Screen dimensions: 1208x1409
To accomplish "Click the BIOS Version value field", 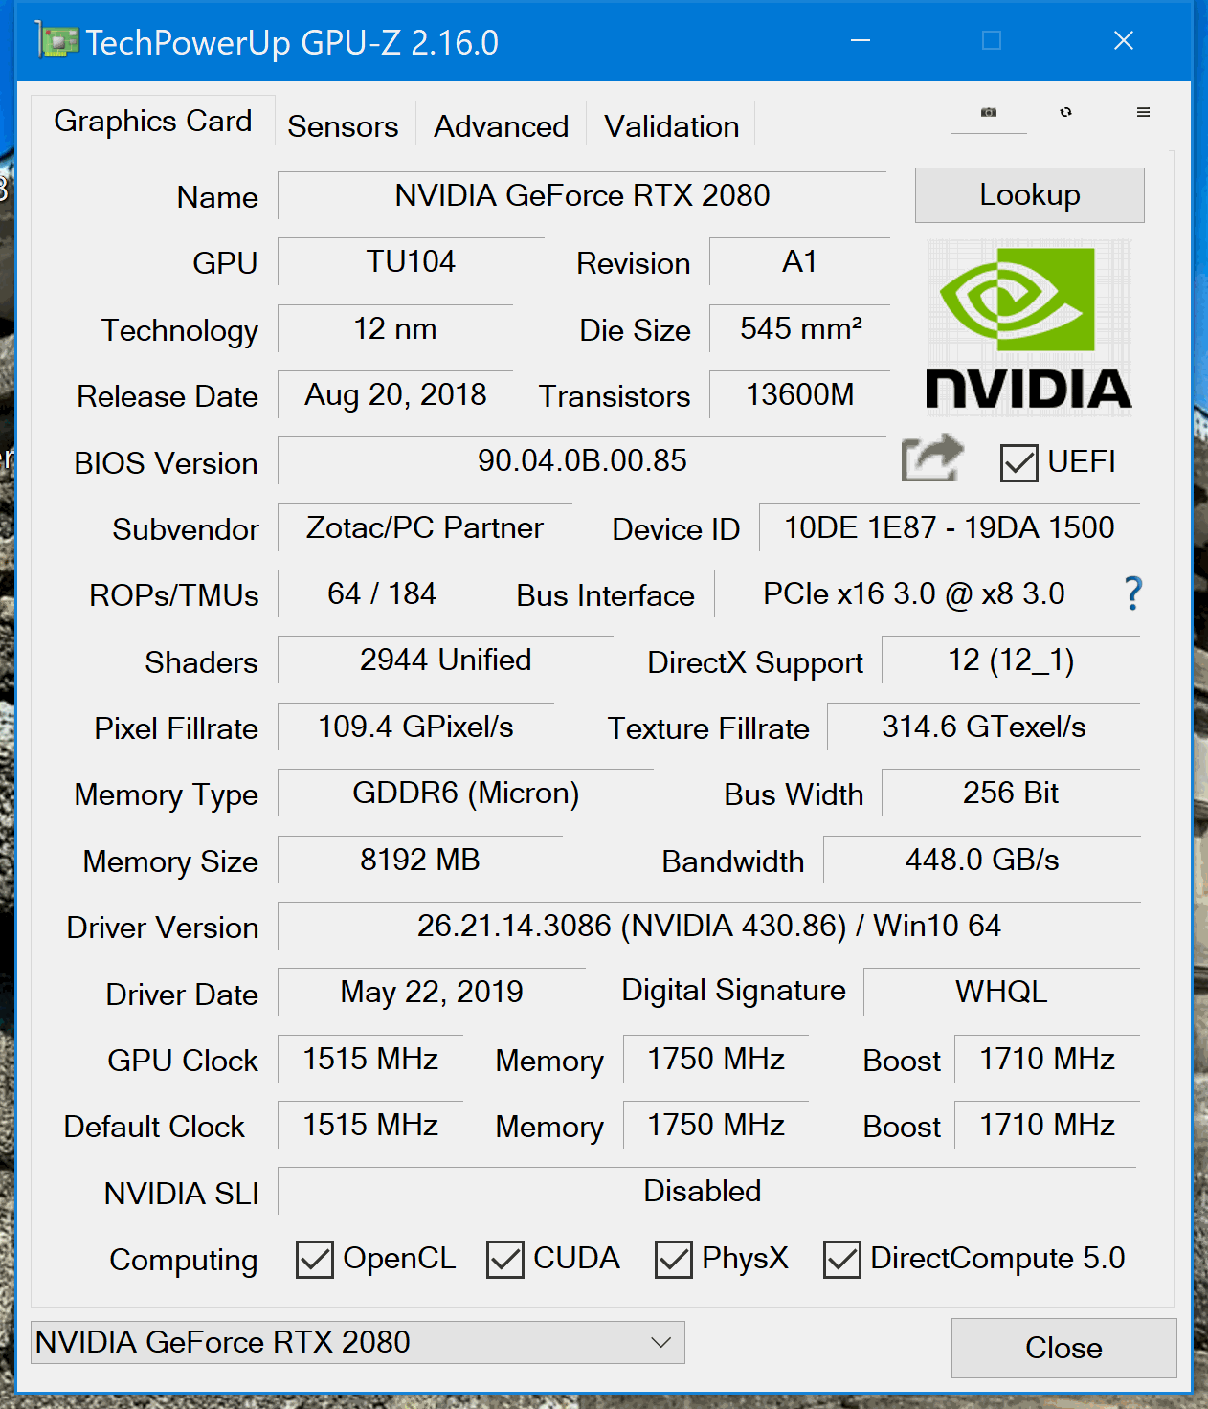I will click(582, 461).
